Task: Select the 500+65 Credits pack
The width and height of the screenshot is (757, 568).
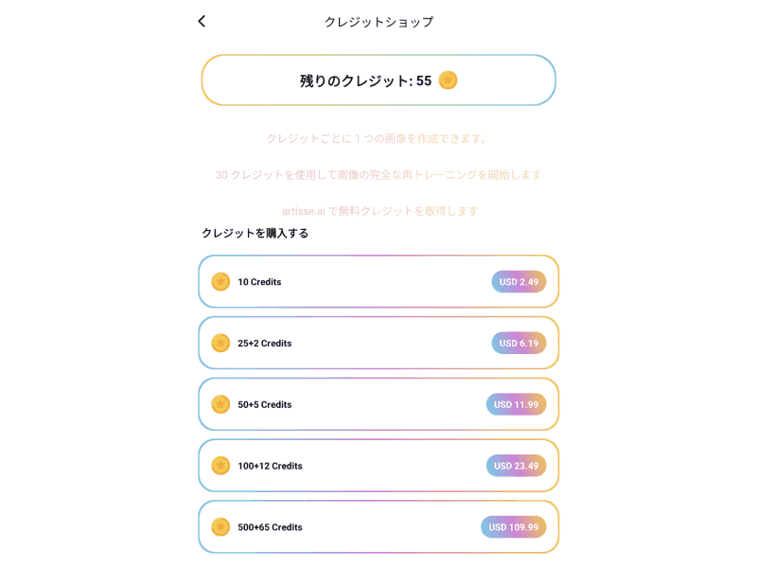Action: (x=378, y=526)
